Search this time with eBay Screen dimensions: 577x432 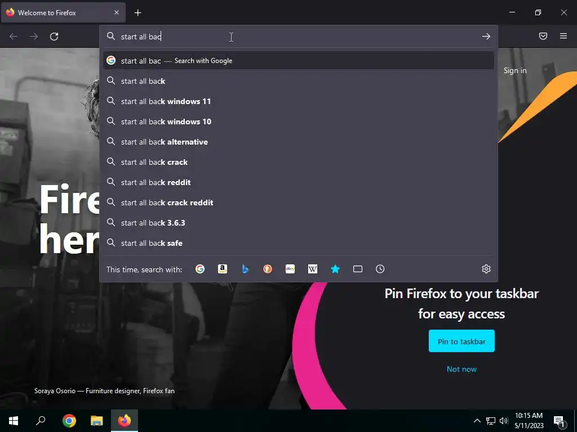point(290,269)
